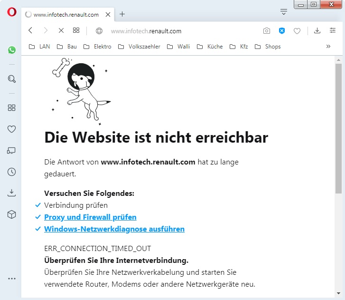Open the downloads toolbar button
345x300 pixels.
click(x=317, y=30)
